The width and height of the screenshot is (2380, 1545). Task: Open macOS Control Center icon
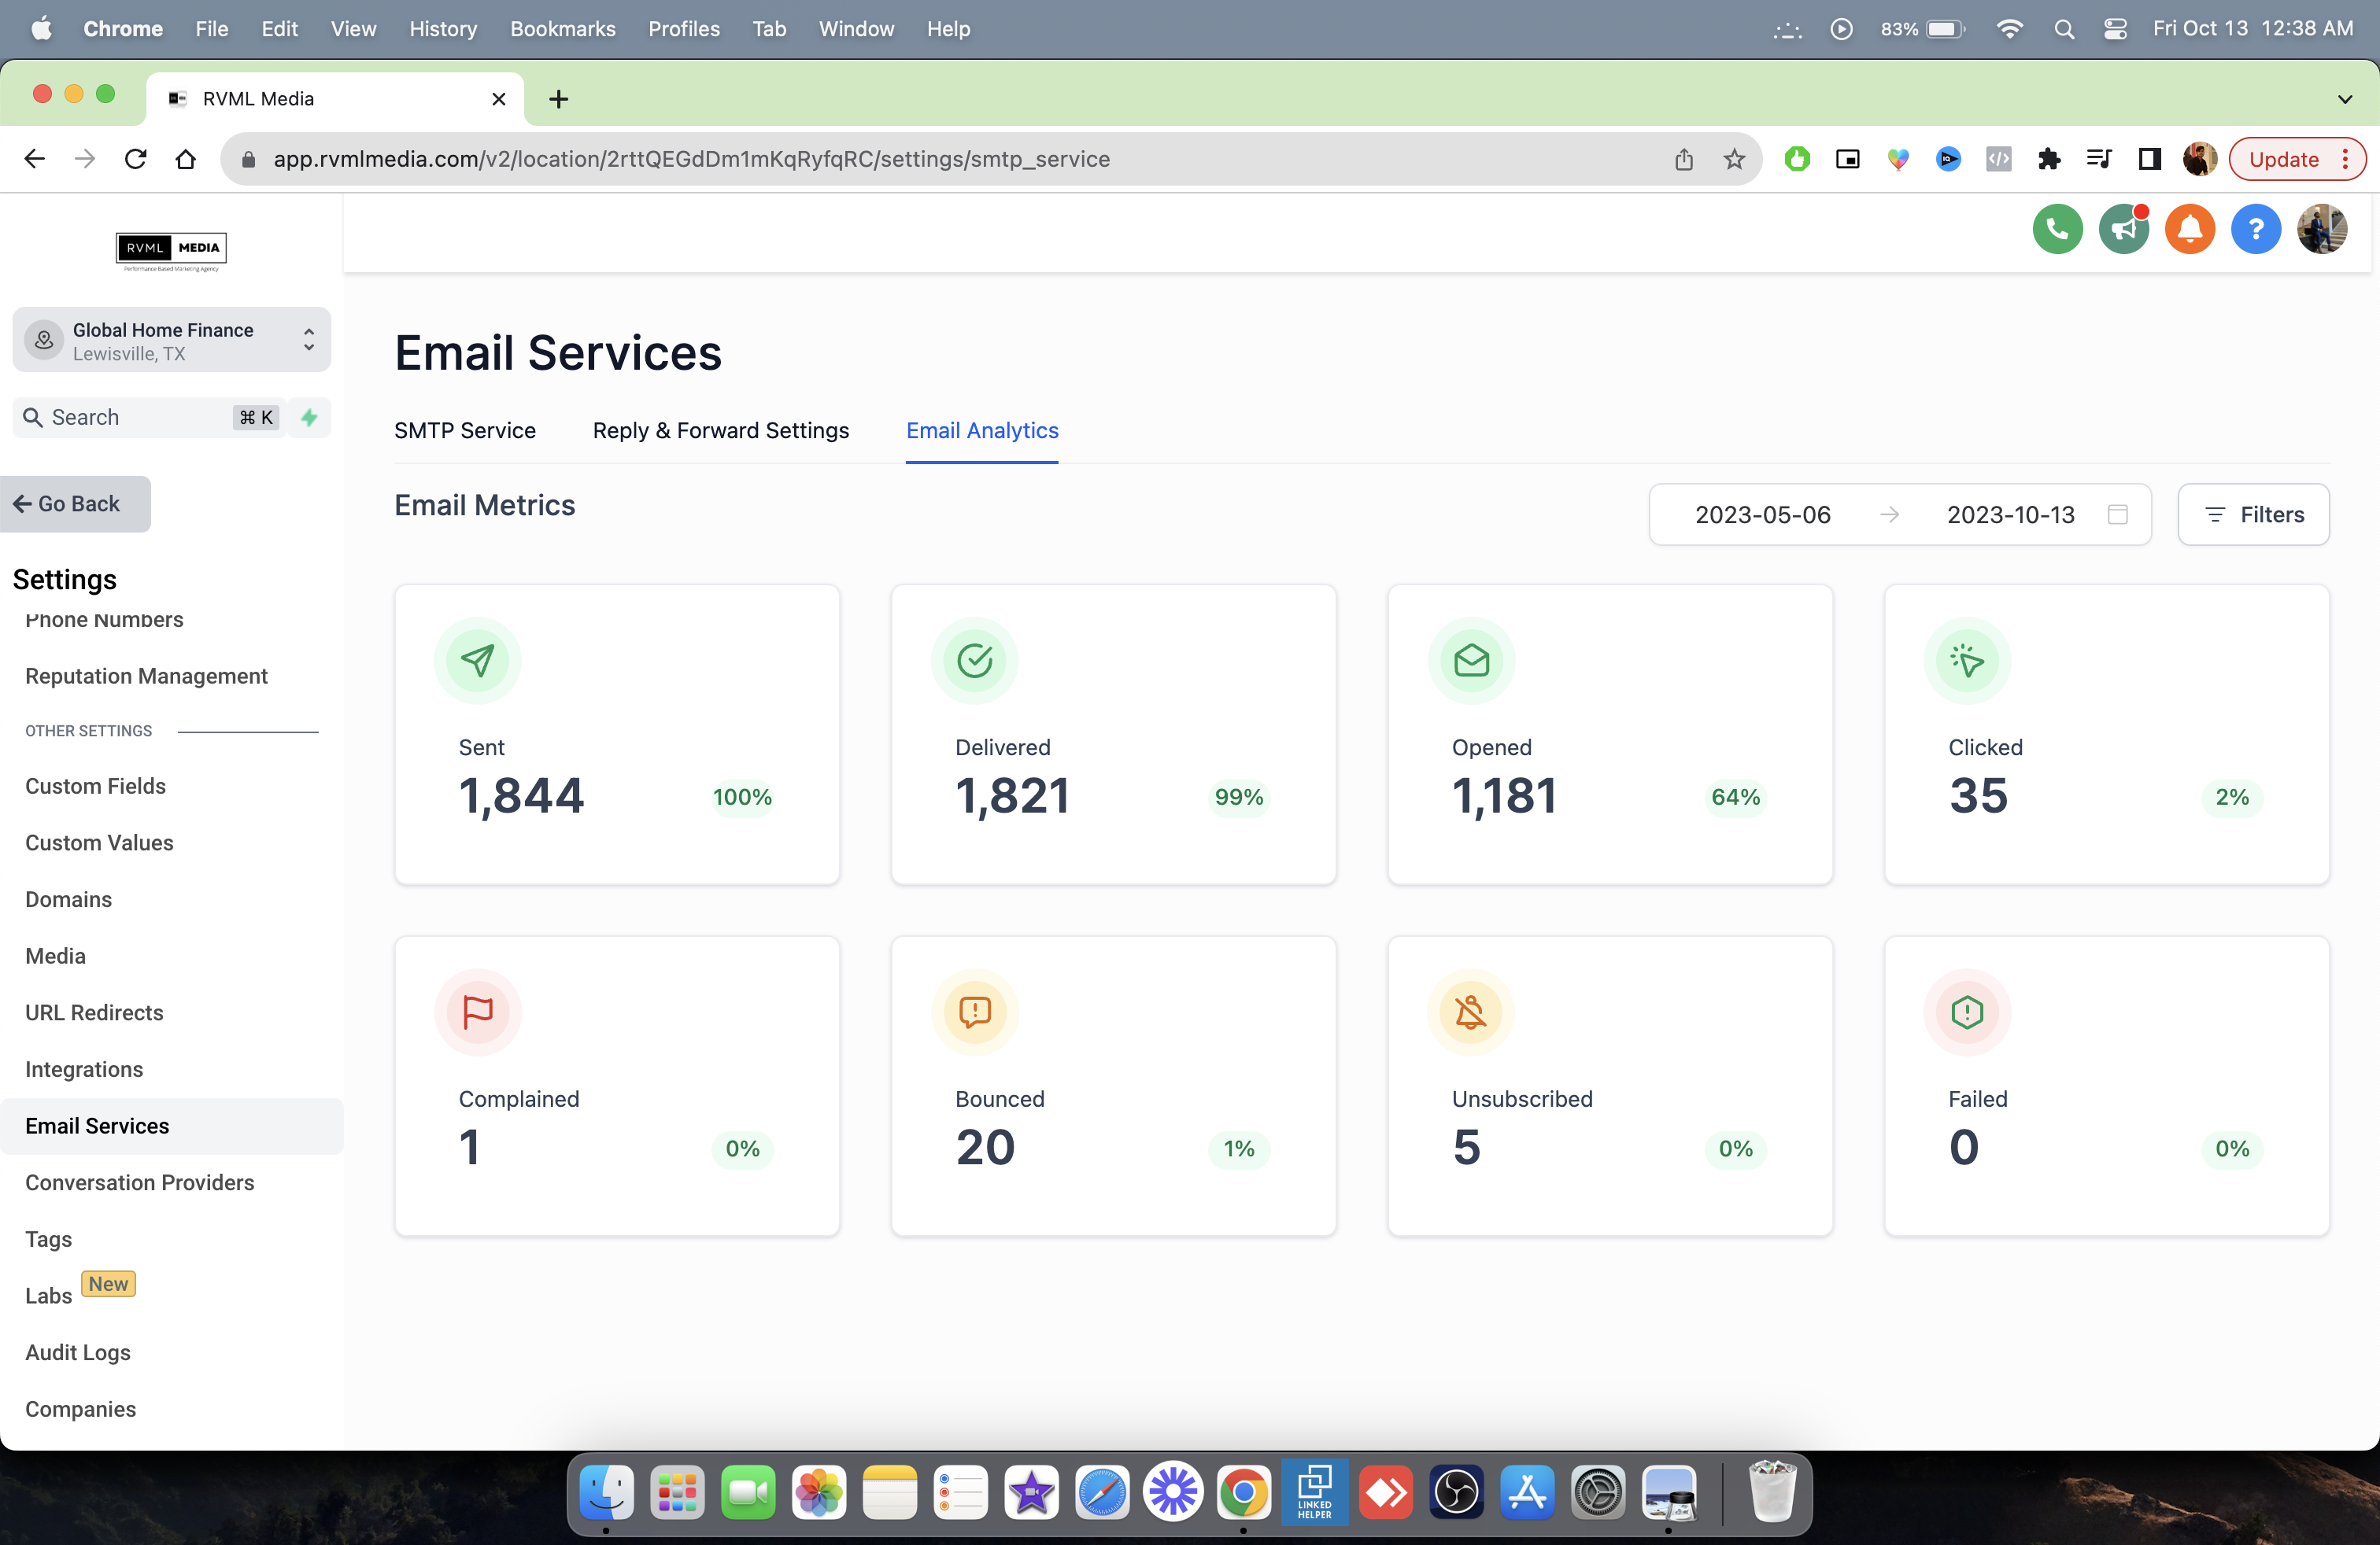pyautogui.click(x=2115, y=29)
